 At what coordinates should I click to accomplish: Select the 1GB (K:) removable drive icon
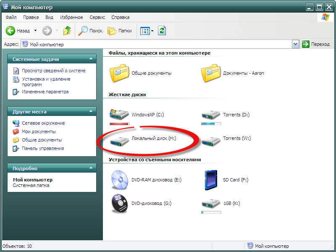[x=211, y=204]
